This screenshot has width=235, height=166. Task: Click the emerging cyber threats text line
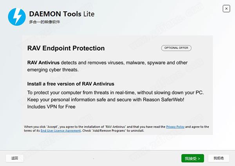53,70
